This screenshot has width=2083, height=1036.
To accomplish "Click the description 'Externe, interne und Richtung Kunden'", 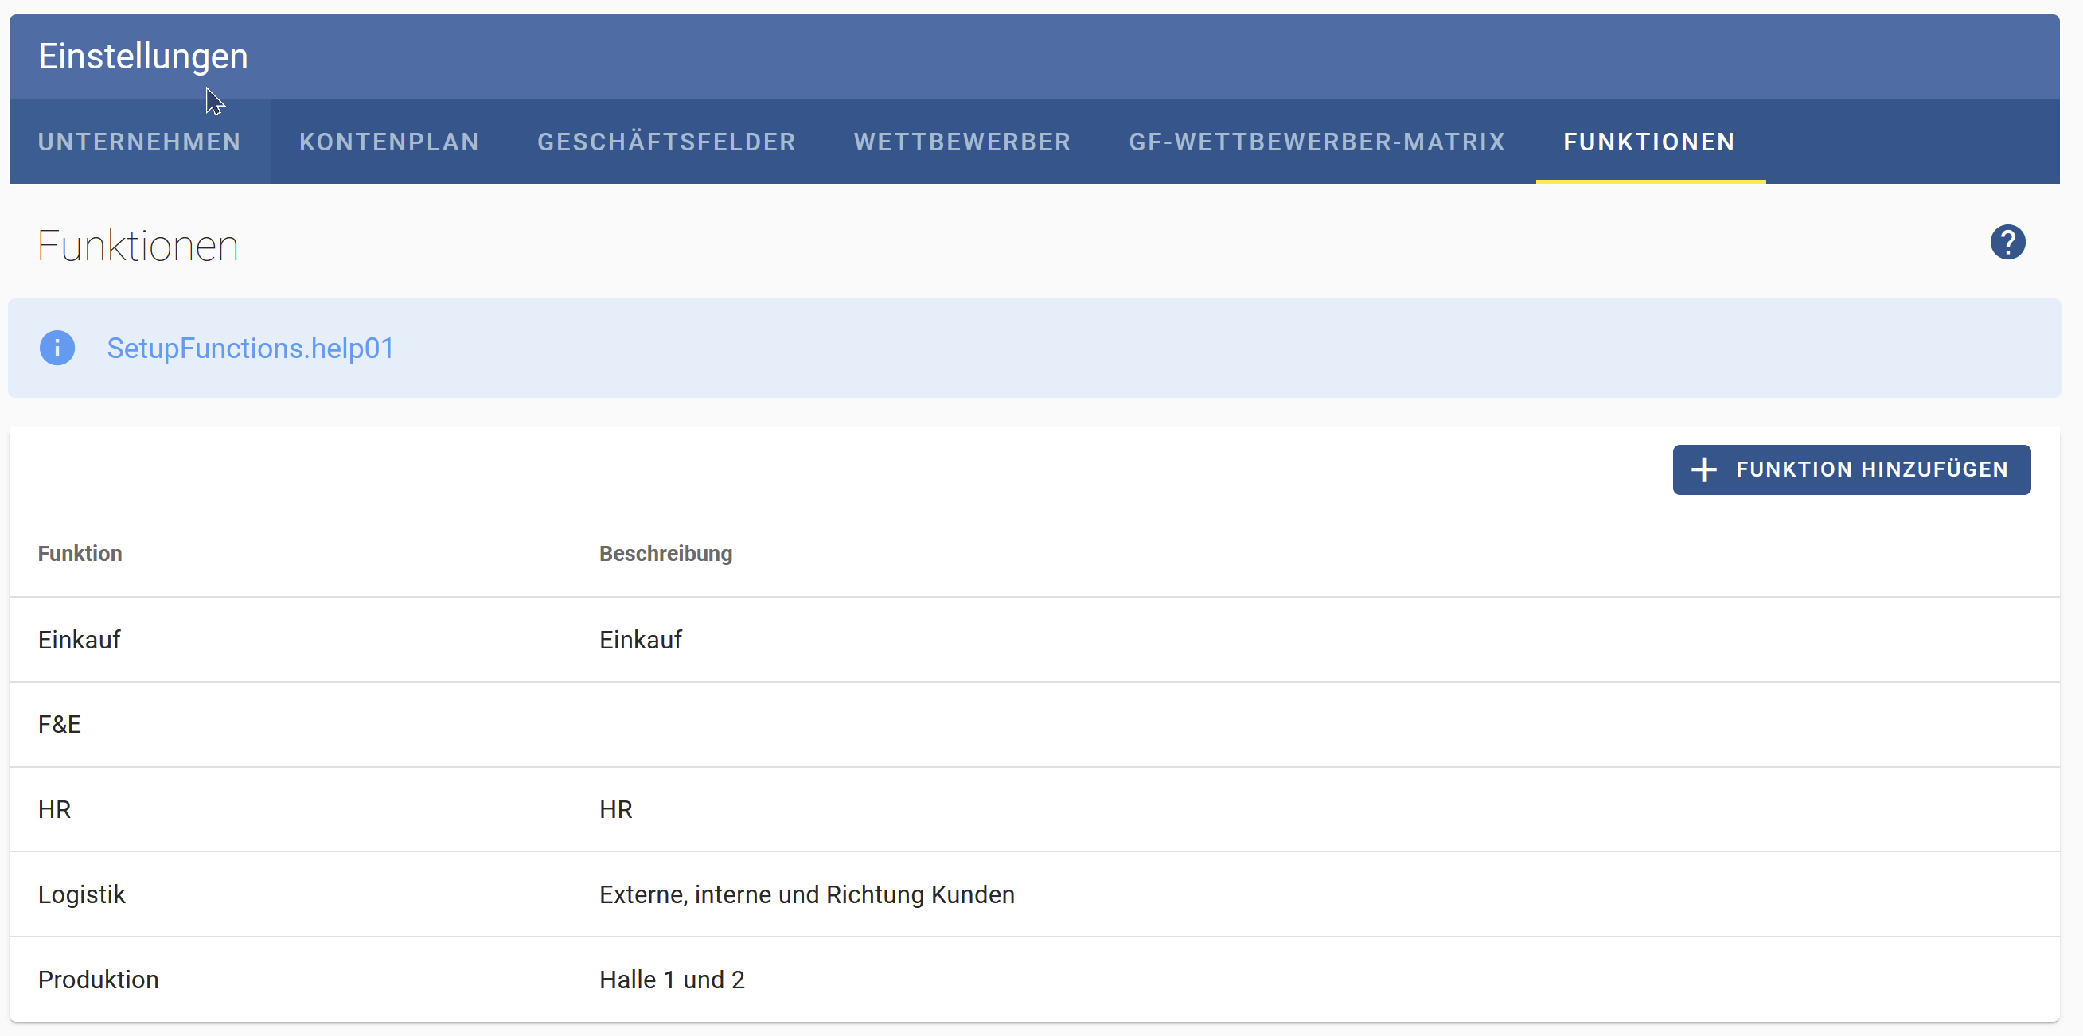I will 807,894.
